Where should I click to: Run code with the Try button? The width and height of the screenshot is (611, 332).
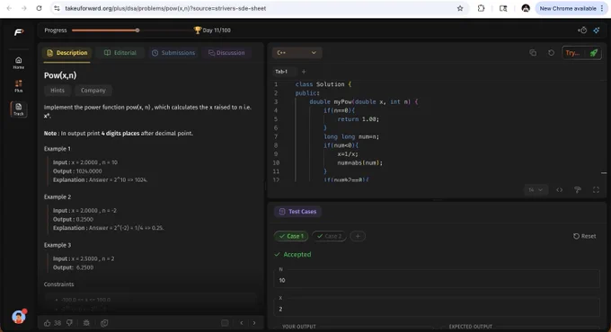(x=572, y=53)
